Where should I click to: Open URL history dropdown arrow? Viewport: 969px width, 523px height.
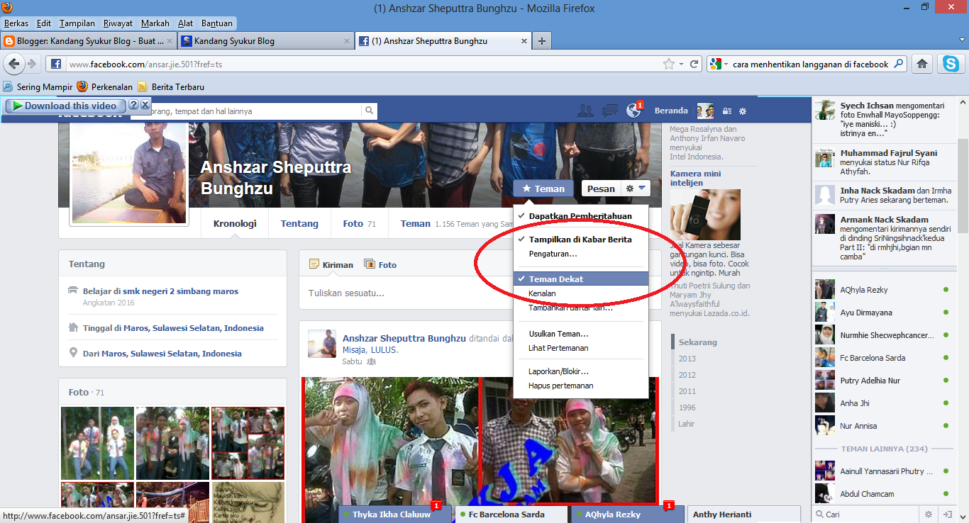pyautogui.click(x=681, y=64)
